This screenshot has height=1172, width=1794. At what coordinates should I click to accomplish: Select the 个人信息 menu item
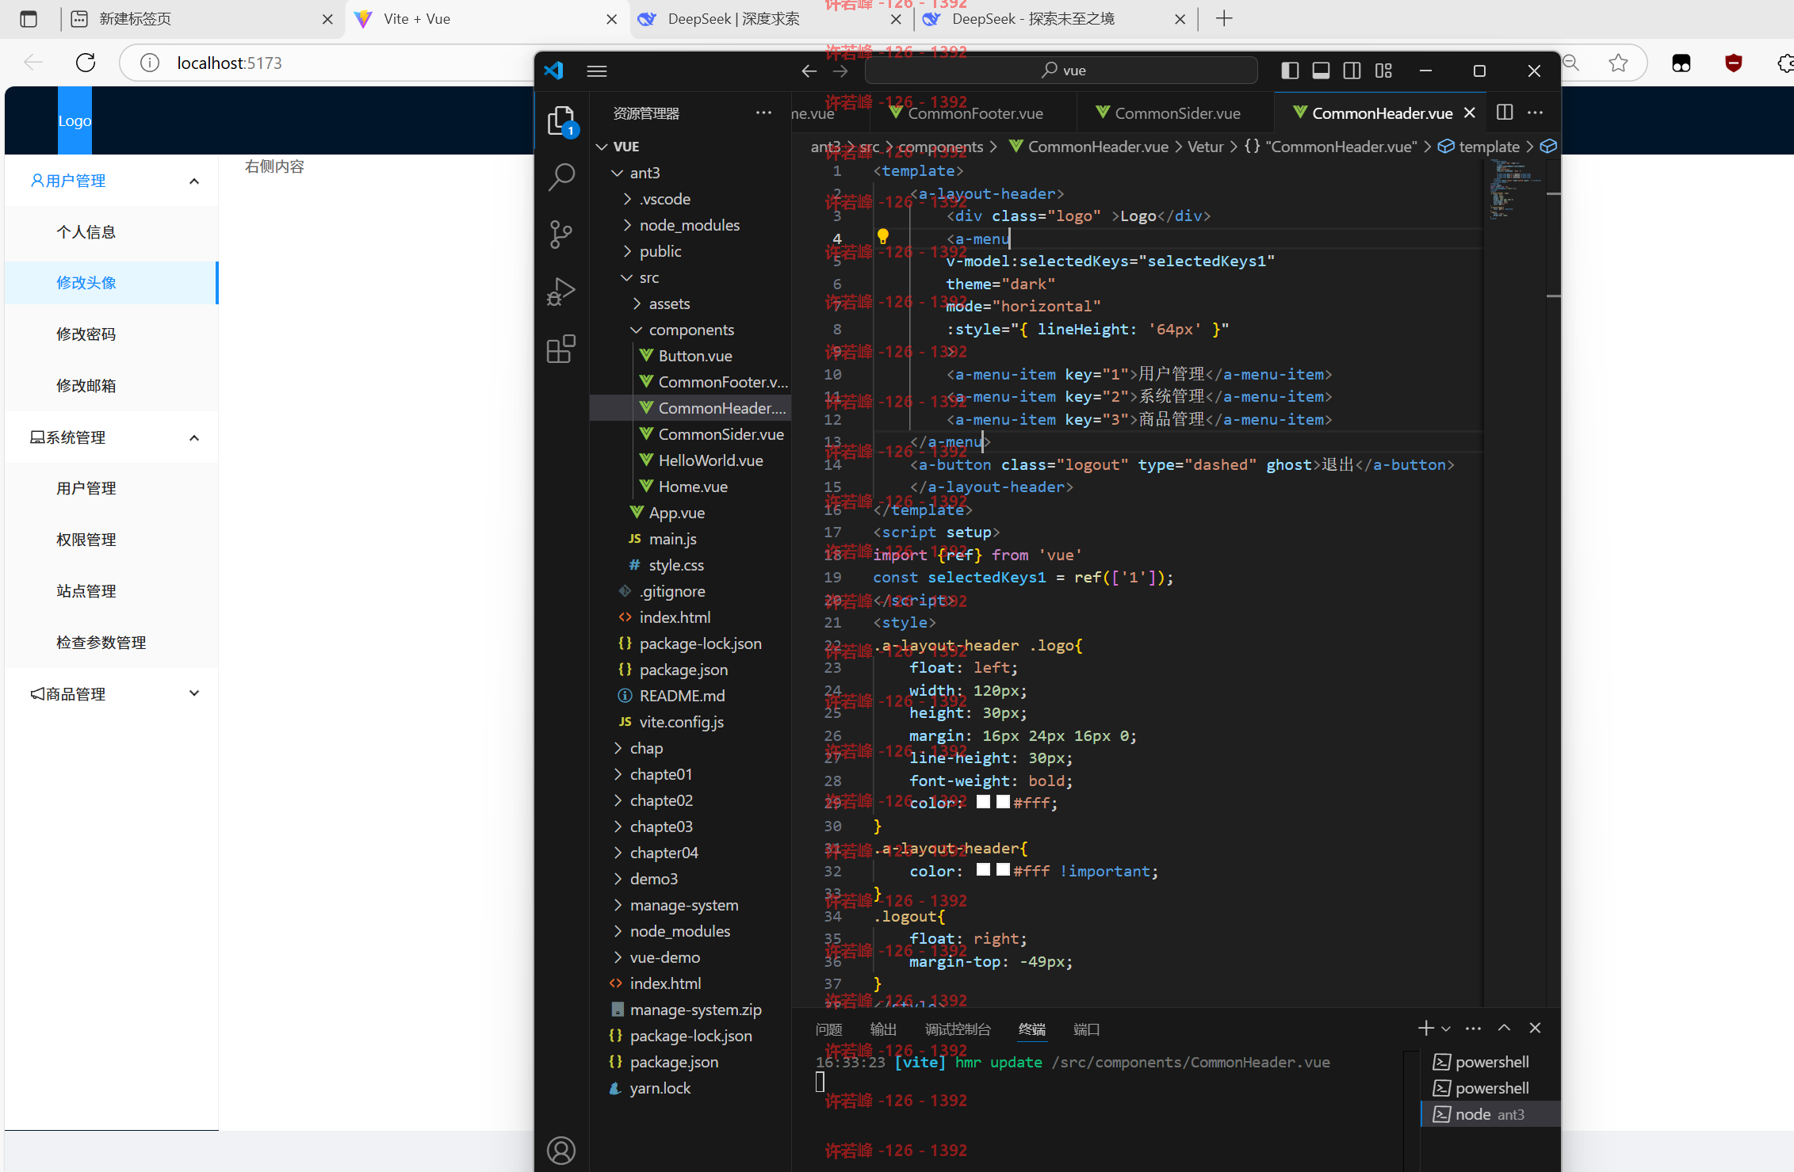[x=112, y=231]
